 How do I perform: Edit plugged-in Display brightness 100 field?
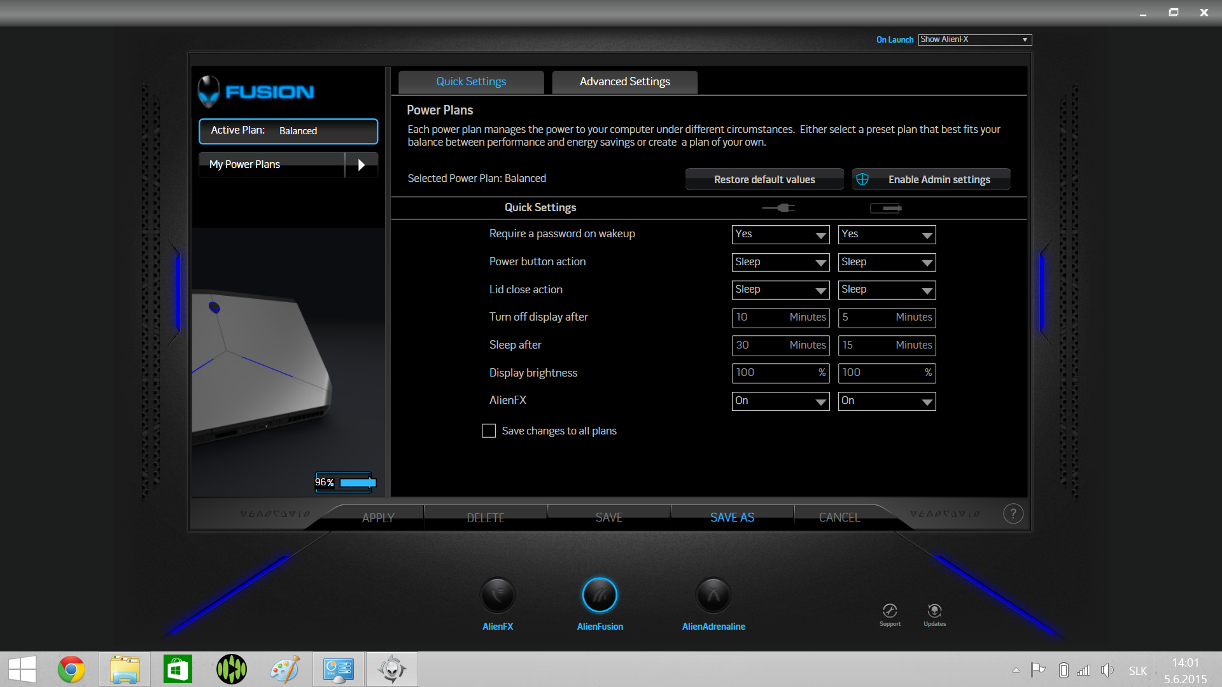780,373
